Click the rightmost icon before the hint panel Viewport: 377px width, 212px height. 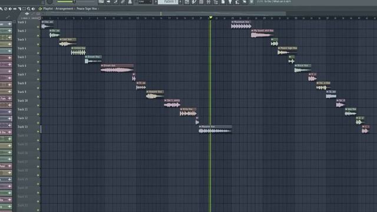252,2
